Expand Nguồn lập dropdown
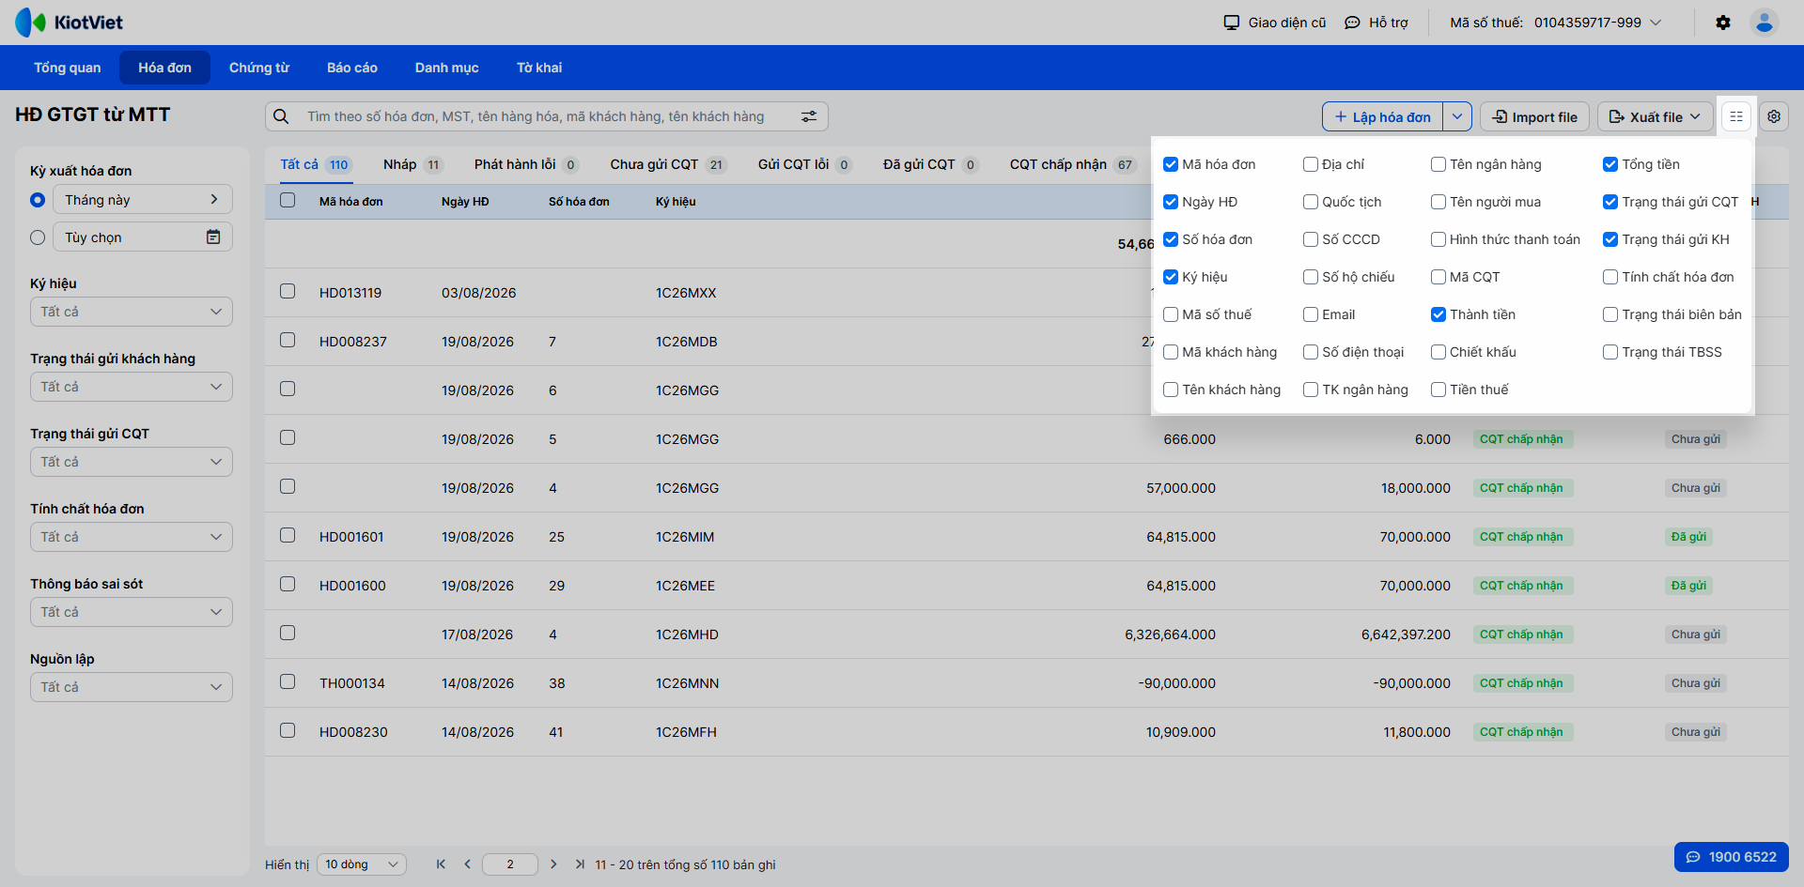Viewport: 1804px width, 887px height. [132, 687]
